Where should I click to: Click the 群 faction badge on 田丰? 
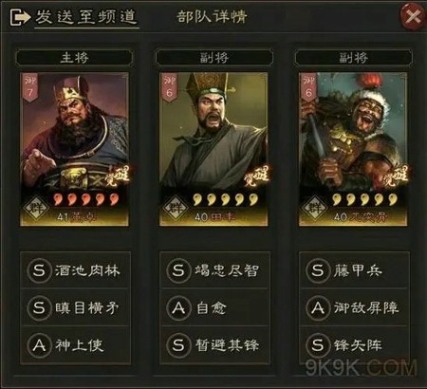click(176, 209)
